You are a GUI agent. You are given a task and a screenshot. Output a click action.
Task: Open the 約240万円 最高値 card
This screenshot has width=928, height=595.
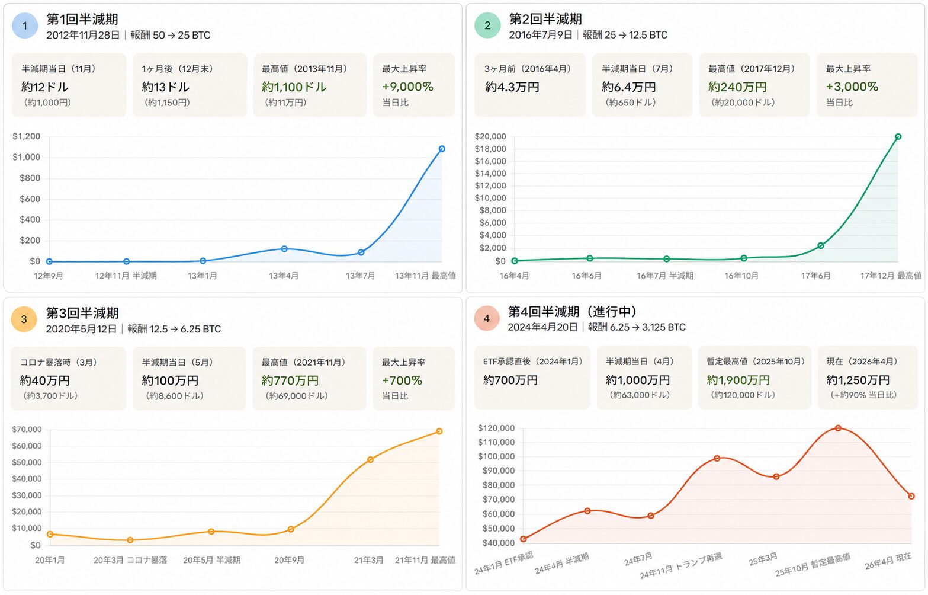click(x=754, y=85)
